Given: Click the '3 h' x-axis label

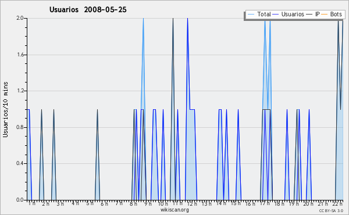Looking at the screenshot, I should pos(60,203).
